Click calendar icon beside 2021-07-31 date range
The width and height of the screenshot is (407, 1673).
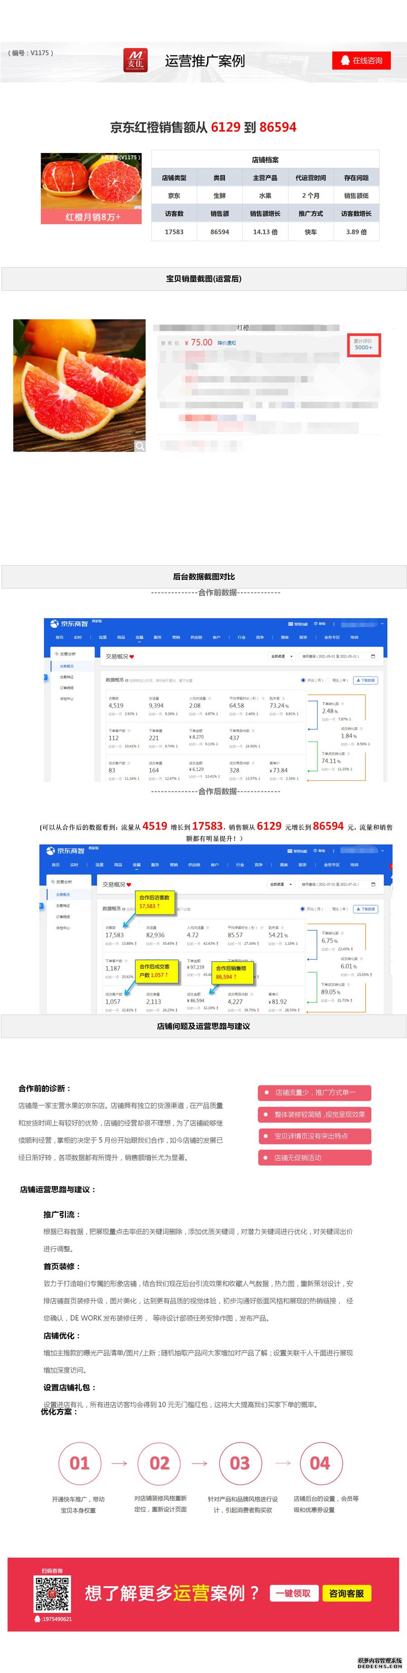pos(373,884)
